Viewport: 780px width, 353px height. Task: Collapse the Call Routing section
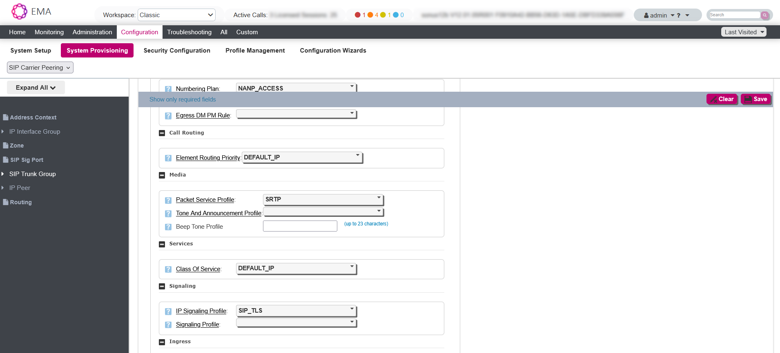tap(162, 133)
